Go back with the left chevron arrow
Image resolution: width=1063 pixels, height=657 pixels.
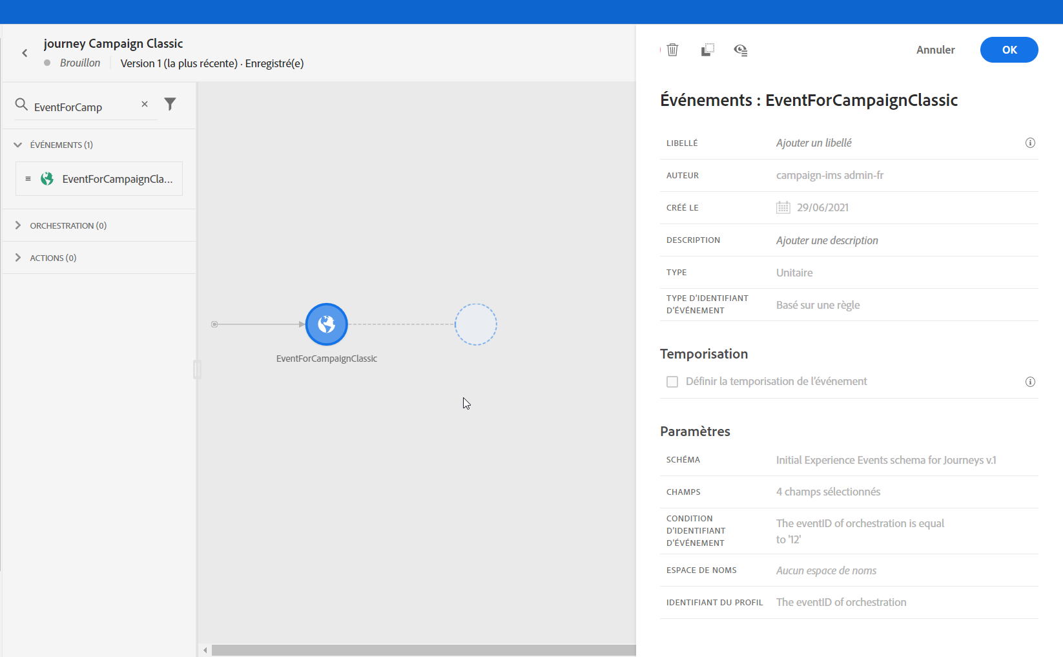coord(25,53)
